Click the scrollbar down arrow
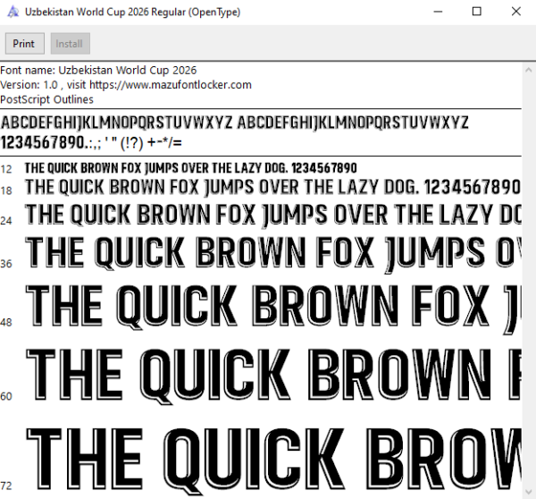The width and height of the screenshot is (536, 499). (529, 492)
